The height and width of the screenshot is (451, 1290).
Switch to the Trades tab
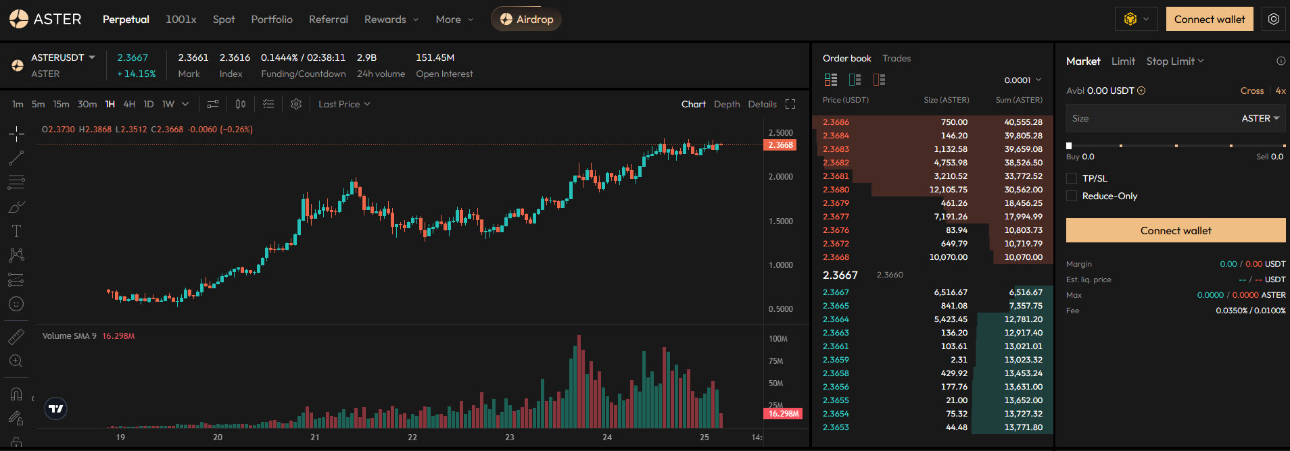point(896,58)
